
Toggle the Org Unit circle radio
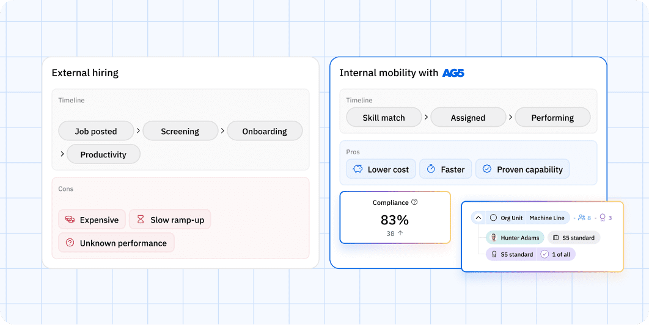click(493, 218)
